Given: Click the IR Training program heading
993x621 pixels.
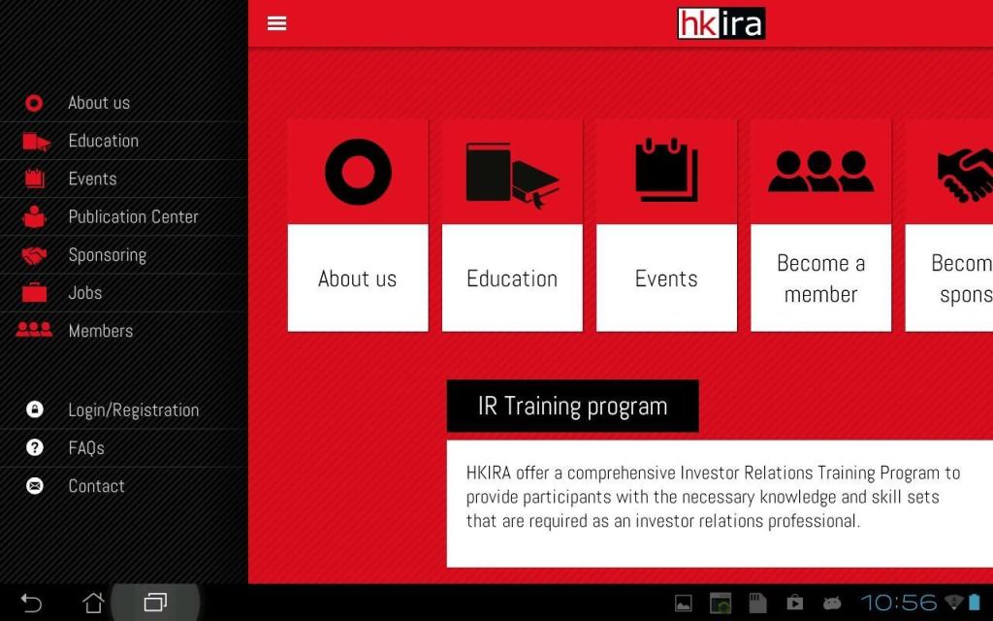Looking at the screenshot, I should (x=572, y=406).
